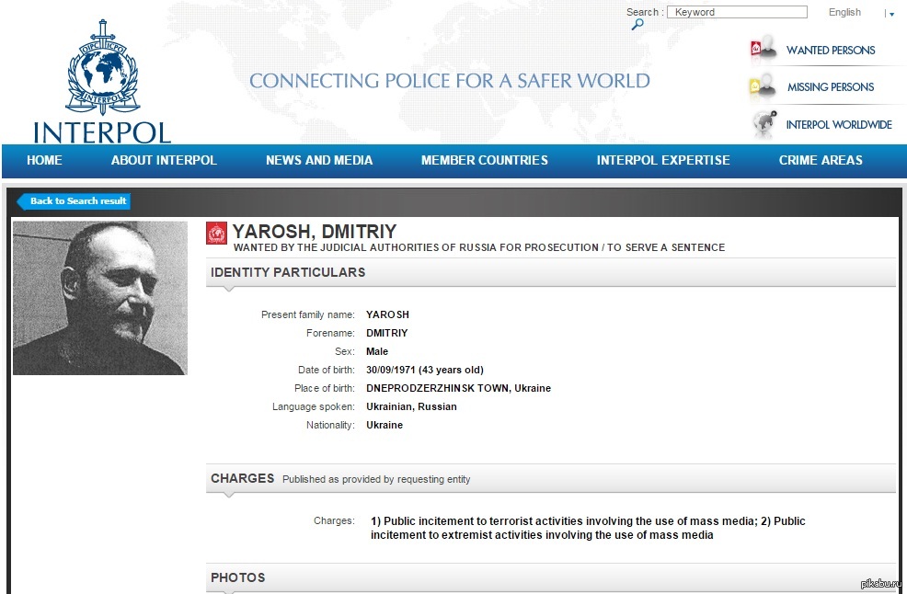Screen dimensions: 907x594
Task: Collapse the IDENTITY PARTICULARS section
Action: click(551, 272)
